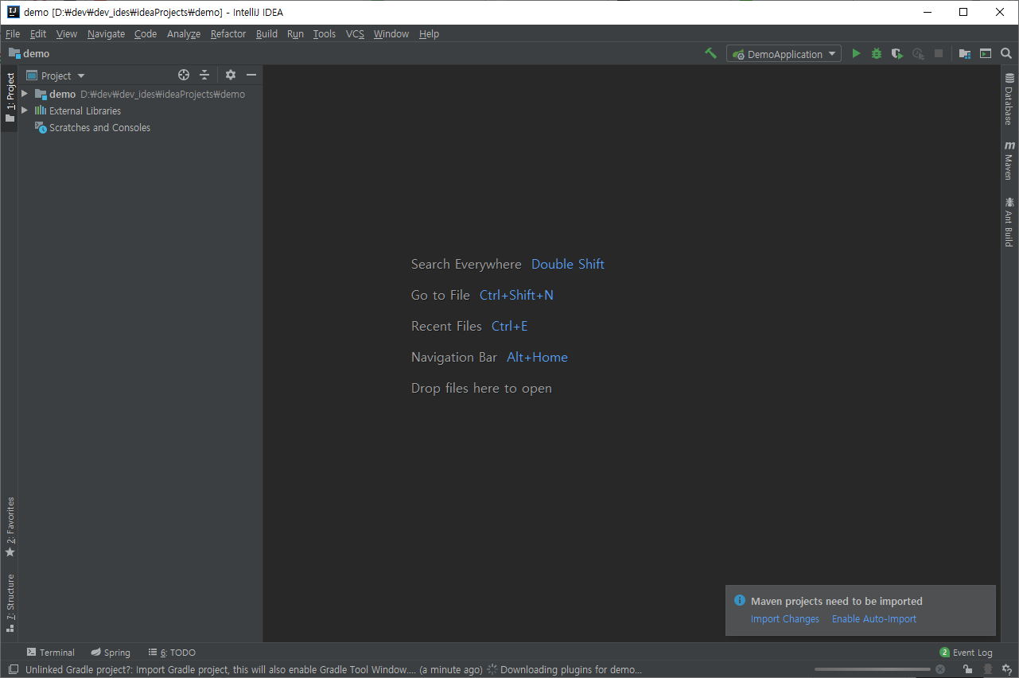Viewport: 1019px width, 678px height.
Task: Collapse All in the Project panel
Action: coord(204,75)
